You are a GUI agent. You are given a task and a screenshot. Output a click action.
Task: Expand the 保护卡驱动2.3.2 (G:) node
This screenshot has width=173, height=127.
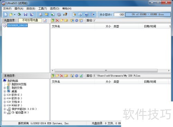[5, 109]
